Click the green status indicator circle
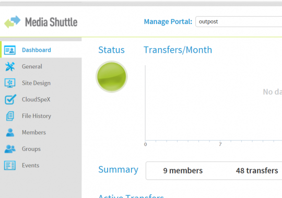This screenshot has width=282, height=198. click(x=112, y=77)
